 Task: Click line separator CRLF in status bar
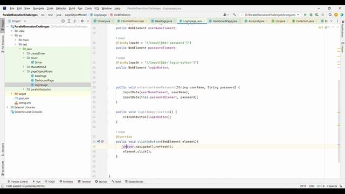(x=312, y=186)
